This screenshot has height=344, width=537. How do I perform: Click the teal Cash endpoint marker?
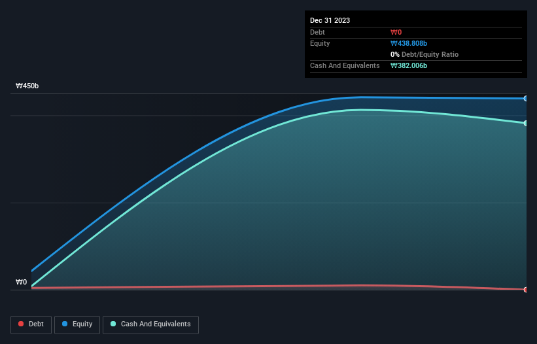click(526, 123)
